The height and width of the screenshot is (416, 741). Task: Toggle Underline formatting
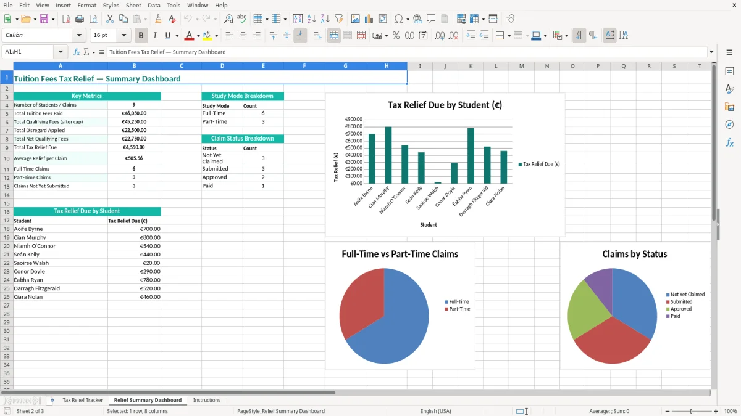[167, 36]
